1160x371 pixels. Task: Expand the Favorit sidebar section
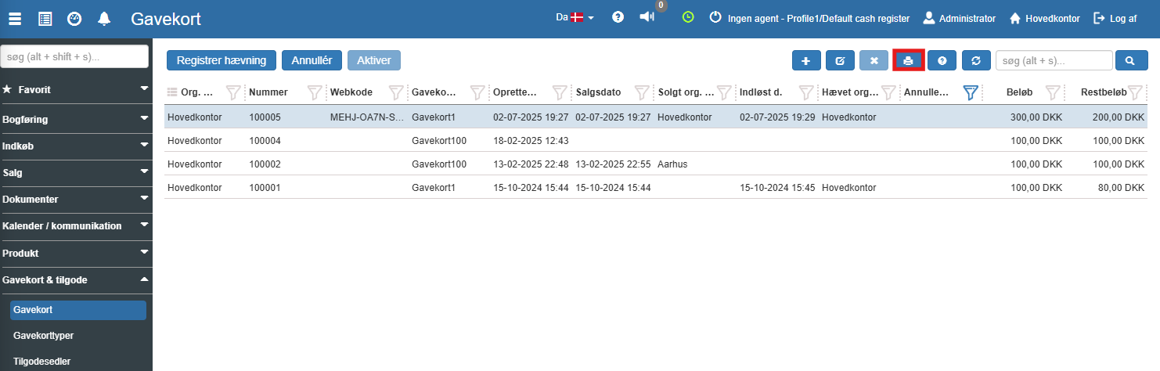pos(76,90)
